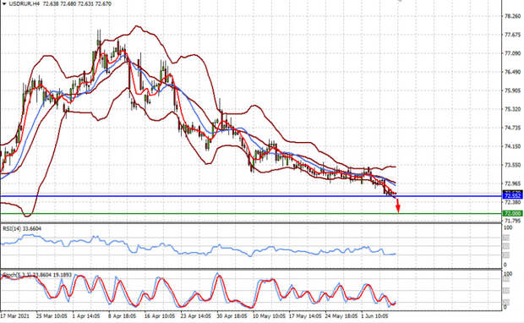Click the Stochastic panel's 0 scale label
The width and height of the screenshot is (524, 323).
point(505,307)
